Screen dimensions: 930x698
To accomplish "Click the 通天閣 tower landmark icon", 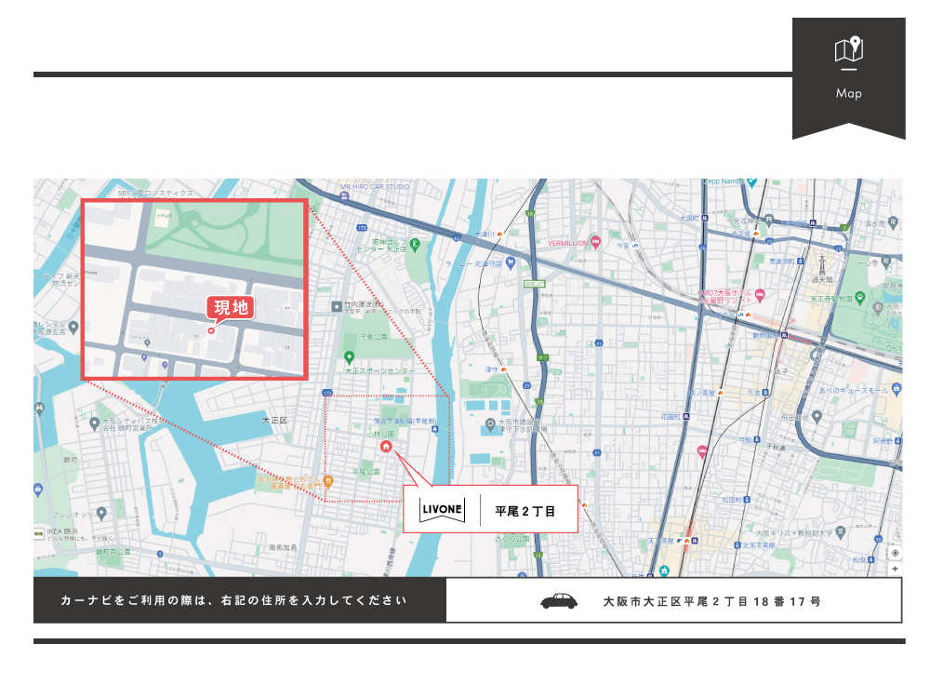I will coord(821,264).
